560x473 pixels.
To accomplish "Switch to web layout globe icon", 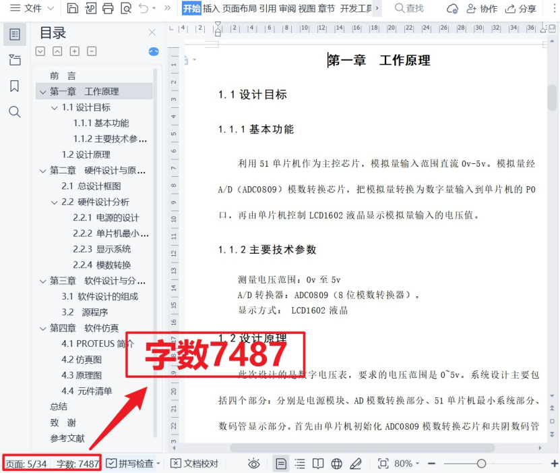I will coord(336,464).
